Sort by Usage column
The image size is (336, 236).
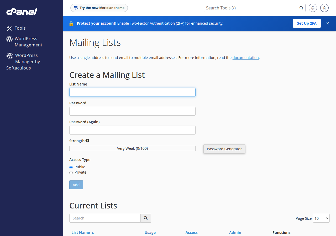[x=150, y=233]
